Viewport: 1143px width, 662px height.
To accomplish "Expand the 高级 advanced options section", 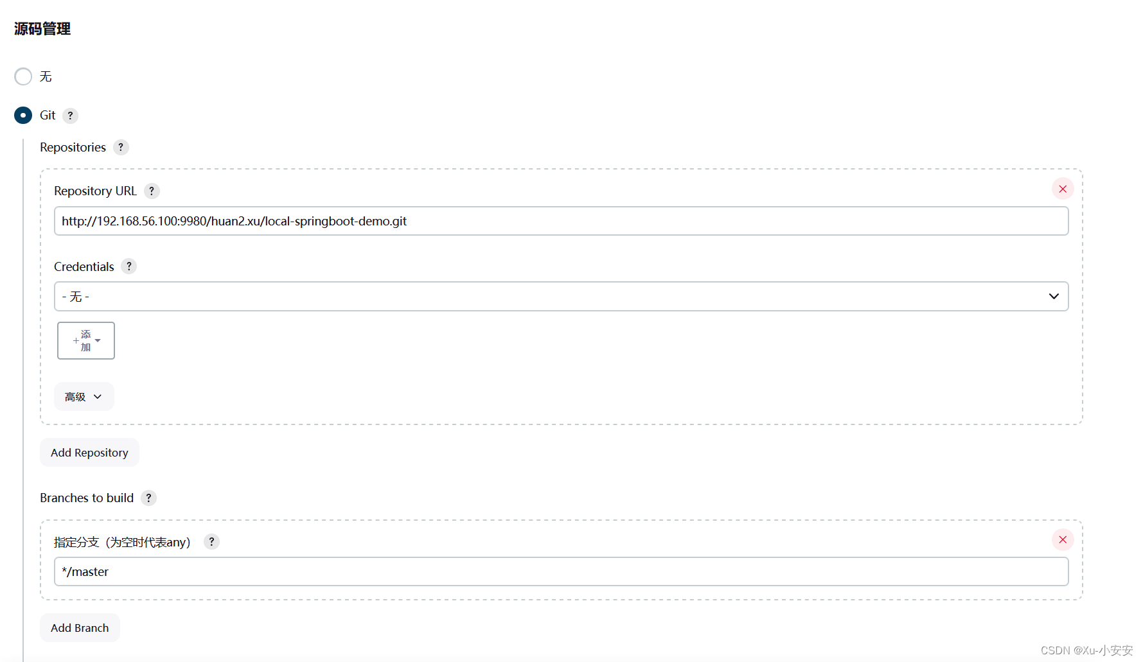I will (x=84, y=396).
